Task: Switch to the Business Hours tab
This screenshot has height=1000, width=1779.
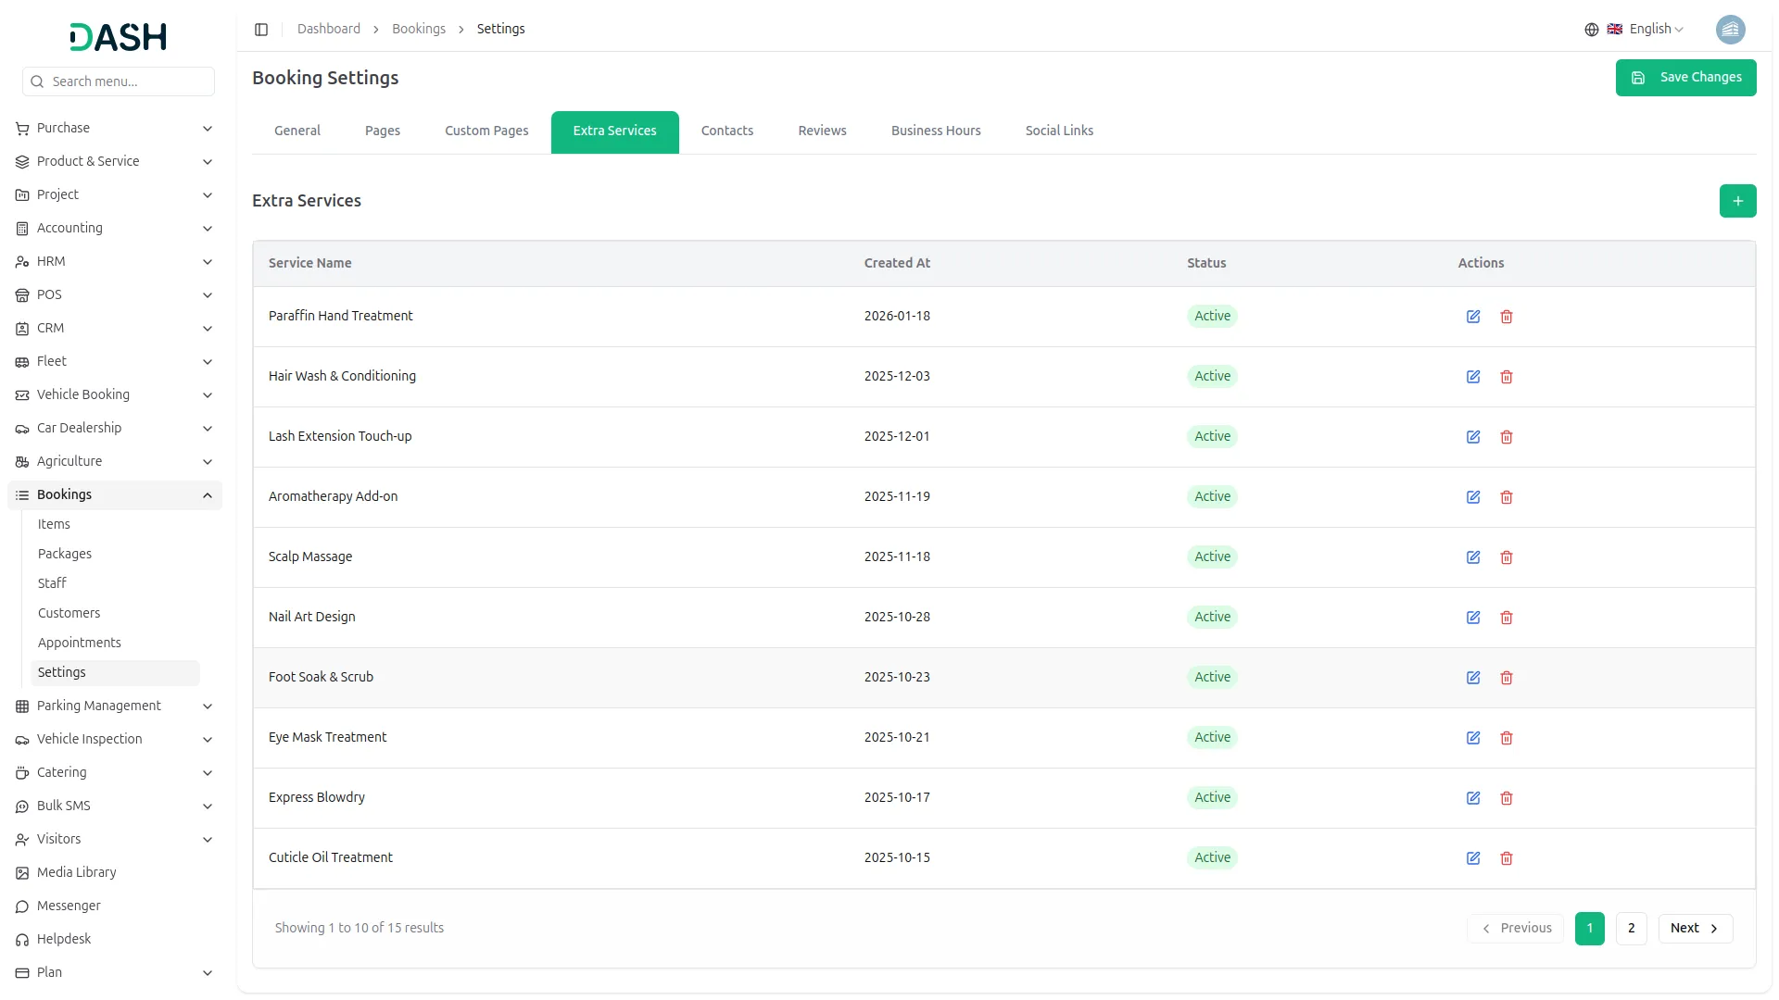Action: pos(935,131)
